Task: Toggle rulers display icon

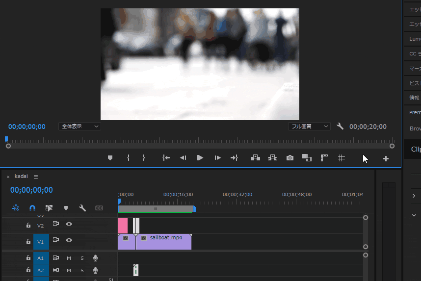Action: (x=324, y=158)
